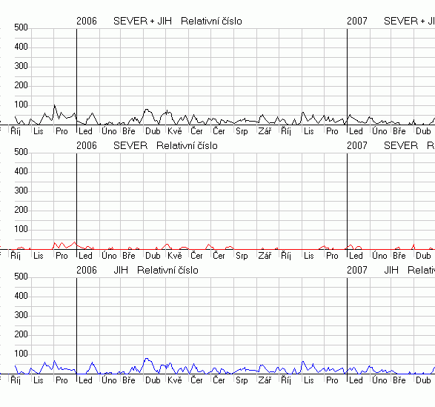Select the Zář month label in the JIH chart
This screenshot has height=407, width=435.
tap(265, 380)
